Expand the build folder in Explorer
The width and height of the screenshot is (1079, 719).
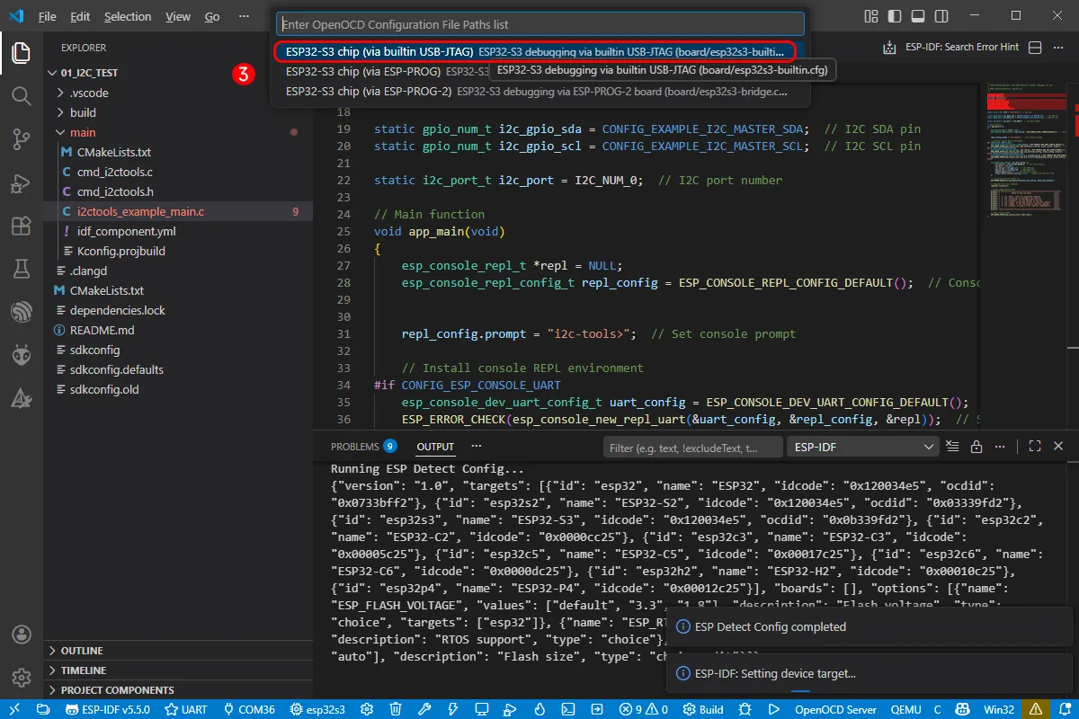[83, 112]
